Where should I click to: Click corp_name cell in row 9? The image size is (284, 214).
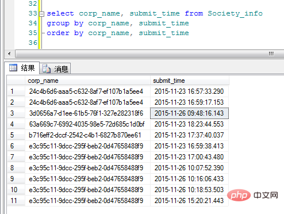87,179
